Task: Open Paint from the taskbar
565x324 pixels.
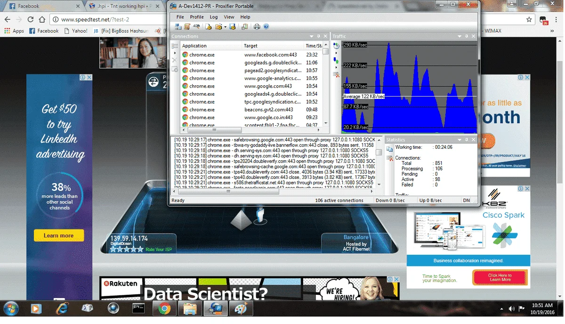Action: click(x=241, y=309)
